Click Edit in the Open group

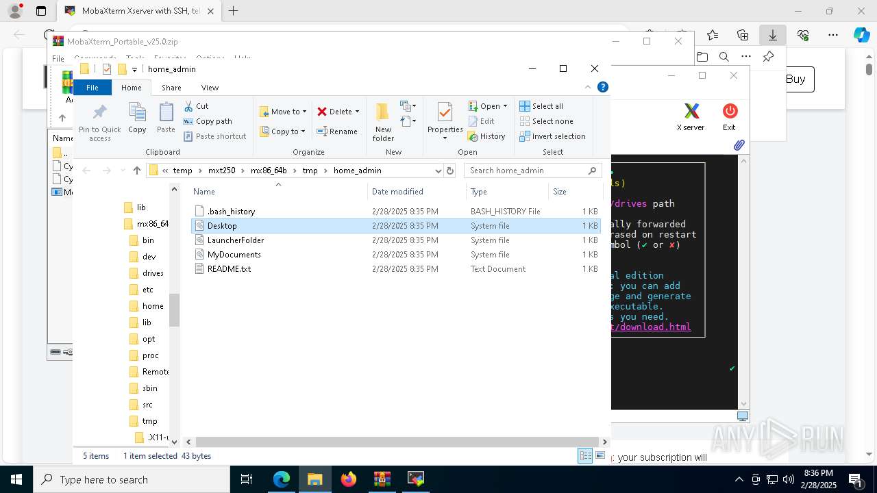(x=481, y=121)
